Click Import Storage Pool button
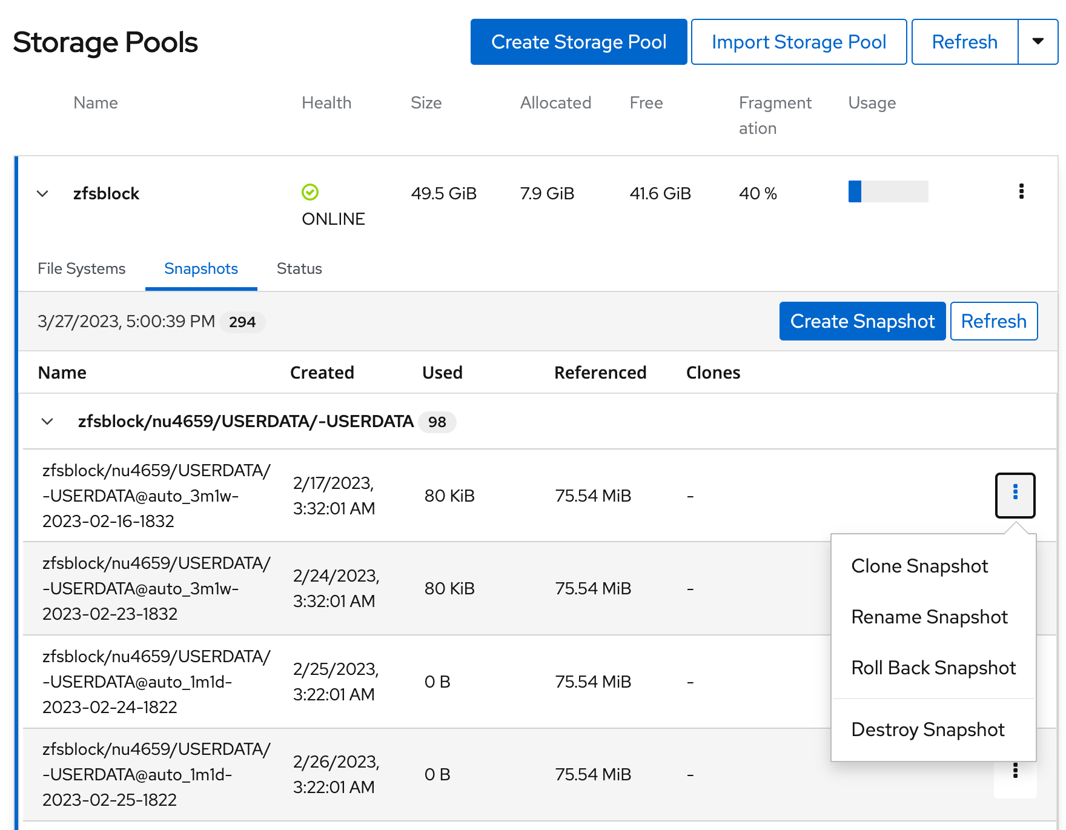Image resolution: width=1066 pixels, height=830 pixels. pos(798,42)
